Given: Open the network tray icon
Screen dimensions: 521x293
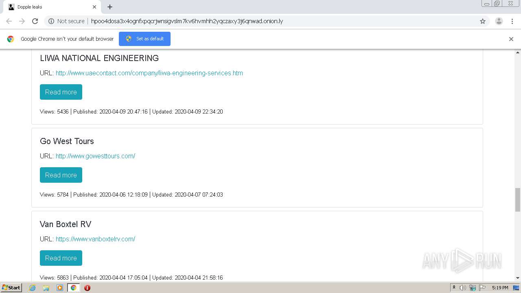Looking at the screenshot, I should (x=473, y=288).
